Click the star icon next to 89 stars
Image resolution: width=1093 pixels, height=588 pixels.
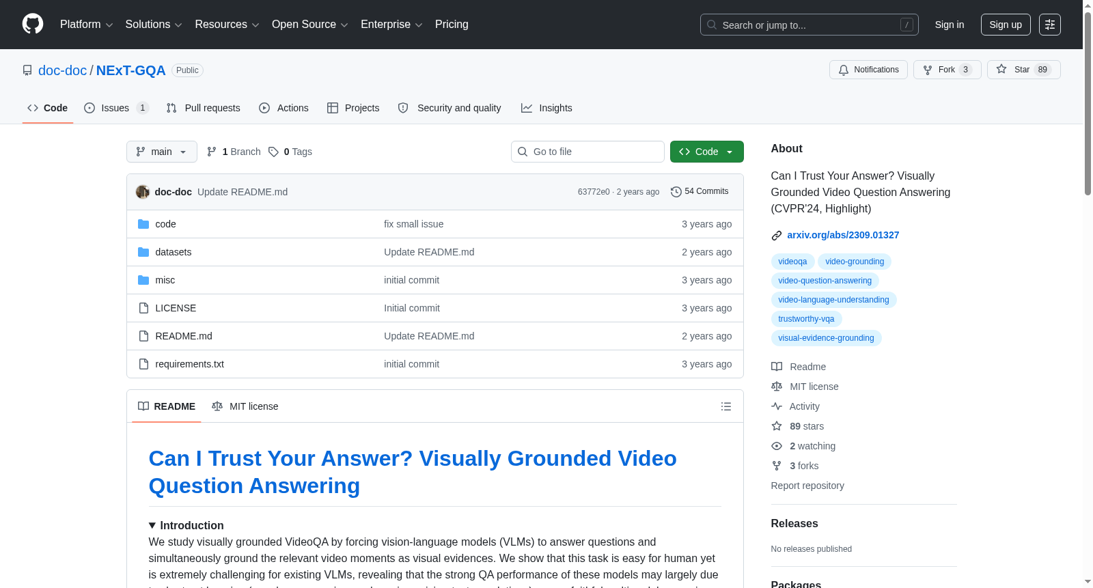pos(777,426)
